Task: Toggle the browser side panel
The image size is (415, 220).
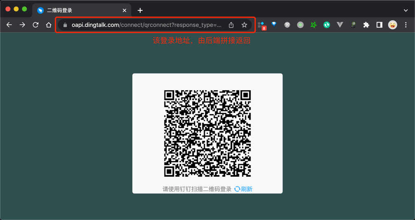Action: click(x=379, y=25)
